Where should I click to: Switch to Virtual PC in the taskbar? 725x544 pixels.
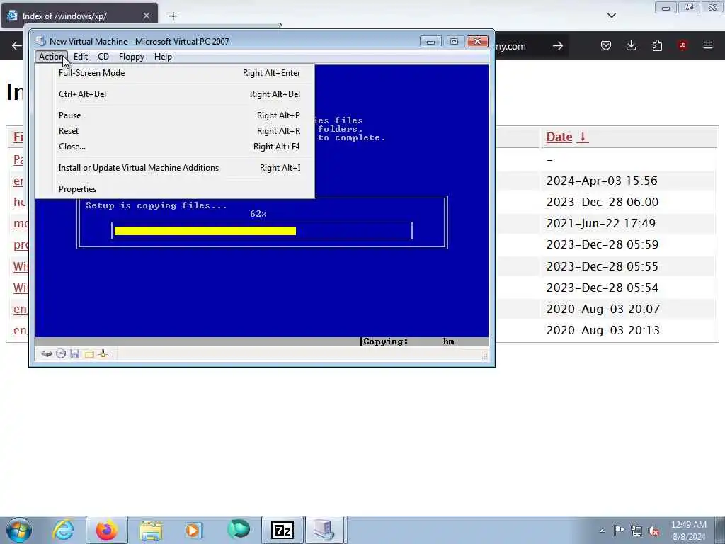coord(324,530)
